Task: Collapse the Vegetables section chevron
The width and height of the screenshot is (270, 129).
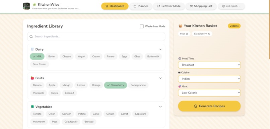Action: click(160, 107)
